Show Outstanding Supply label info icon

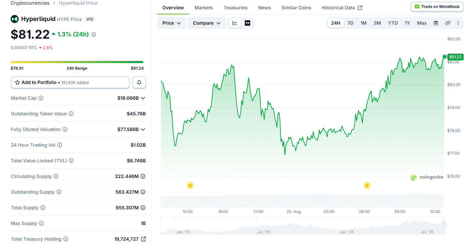59,192
